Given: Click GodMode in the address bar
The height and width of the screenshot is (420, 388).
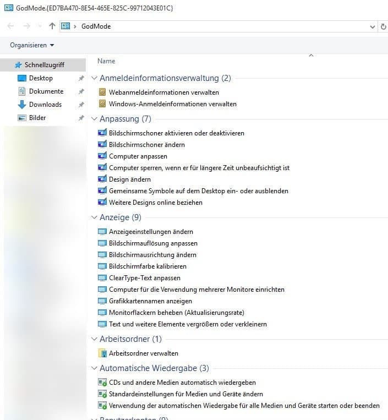Looking at the screenshot, I should tap(96, 26).
